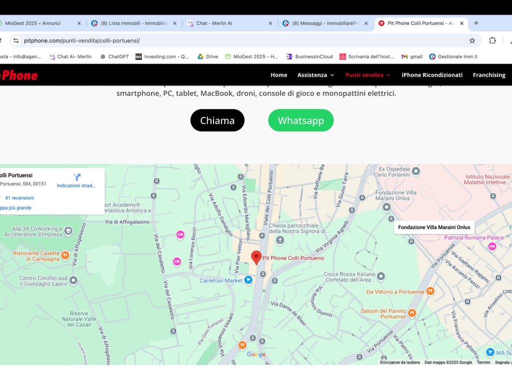Click the Indicazioni stradali directions icon
This screenshot has width=512, height=384.
pyautogui.click(x=76, y=177)
